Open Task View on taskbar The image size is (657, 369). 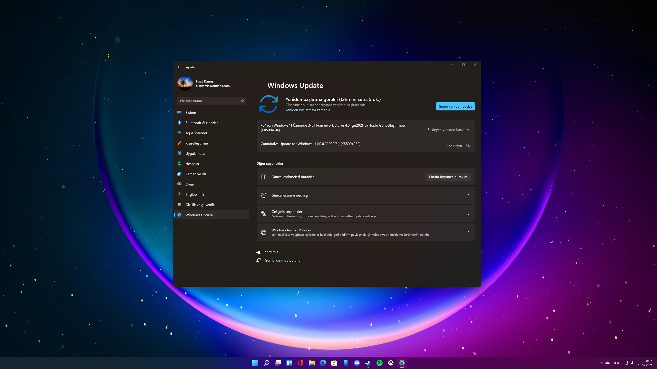point(278,363)
